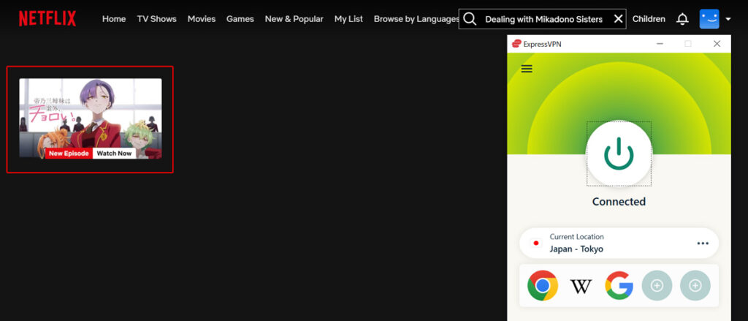Toggle the ExpressVPN power button
The width and height of the screenshot is (748, 321).
(619, 154)
